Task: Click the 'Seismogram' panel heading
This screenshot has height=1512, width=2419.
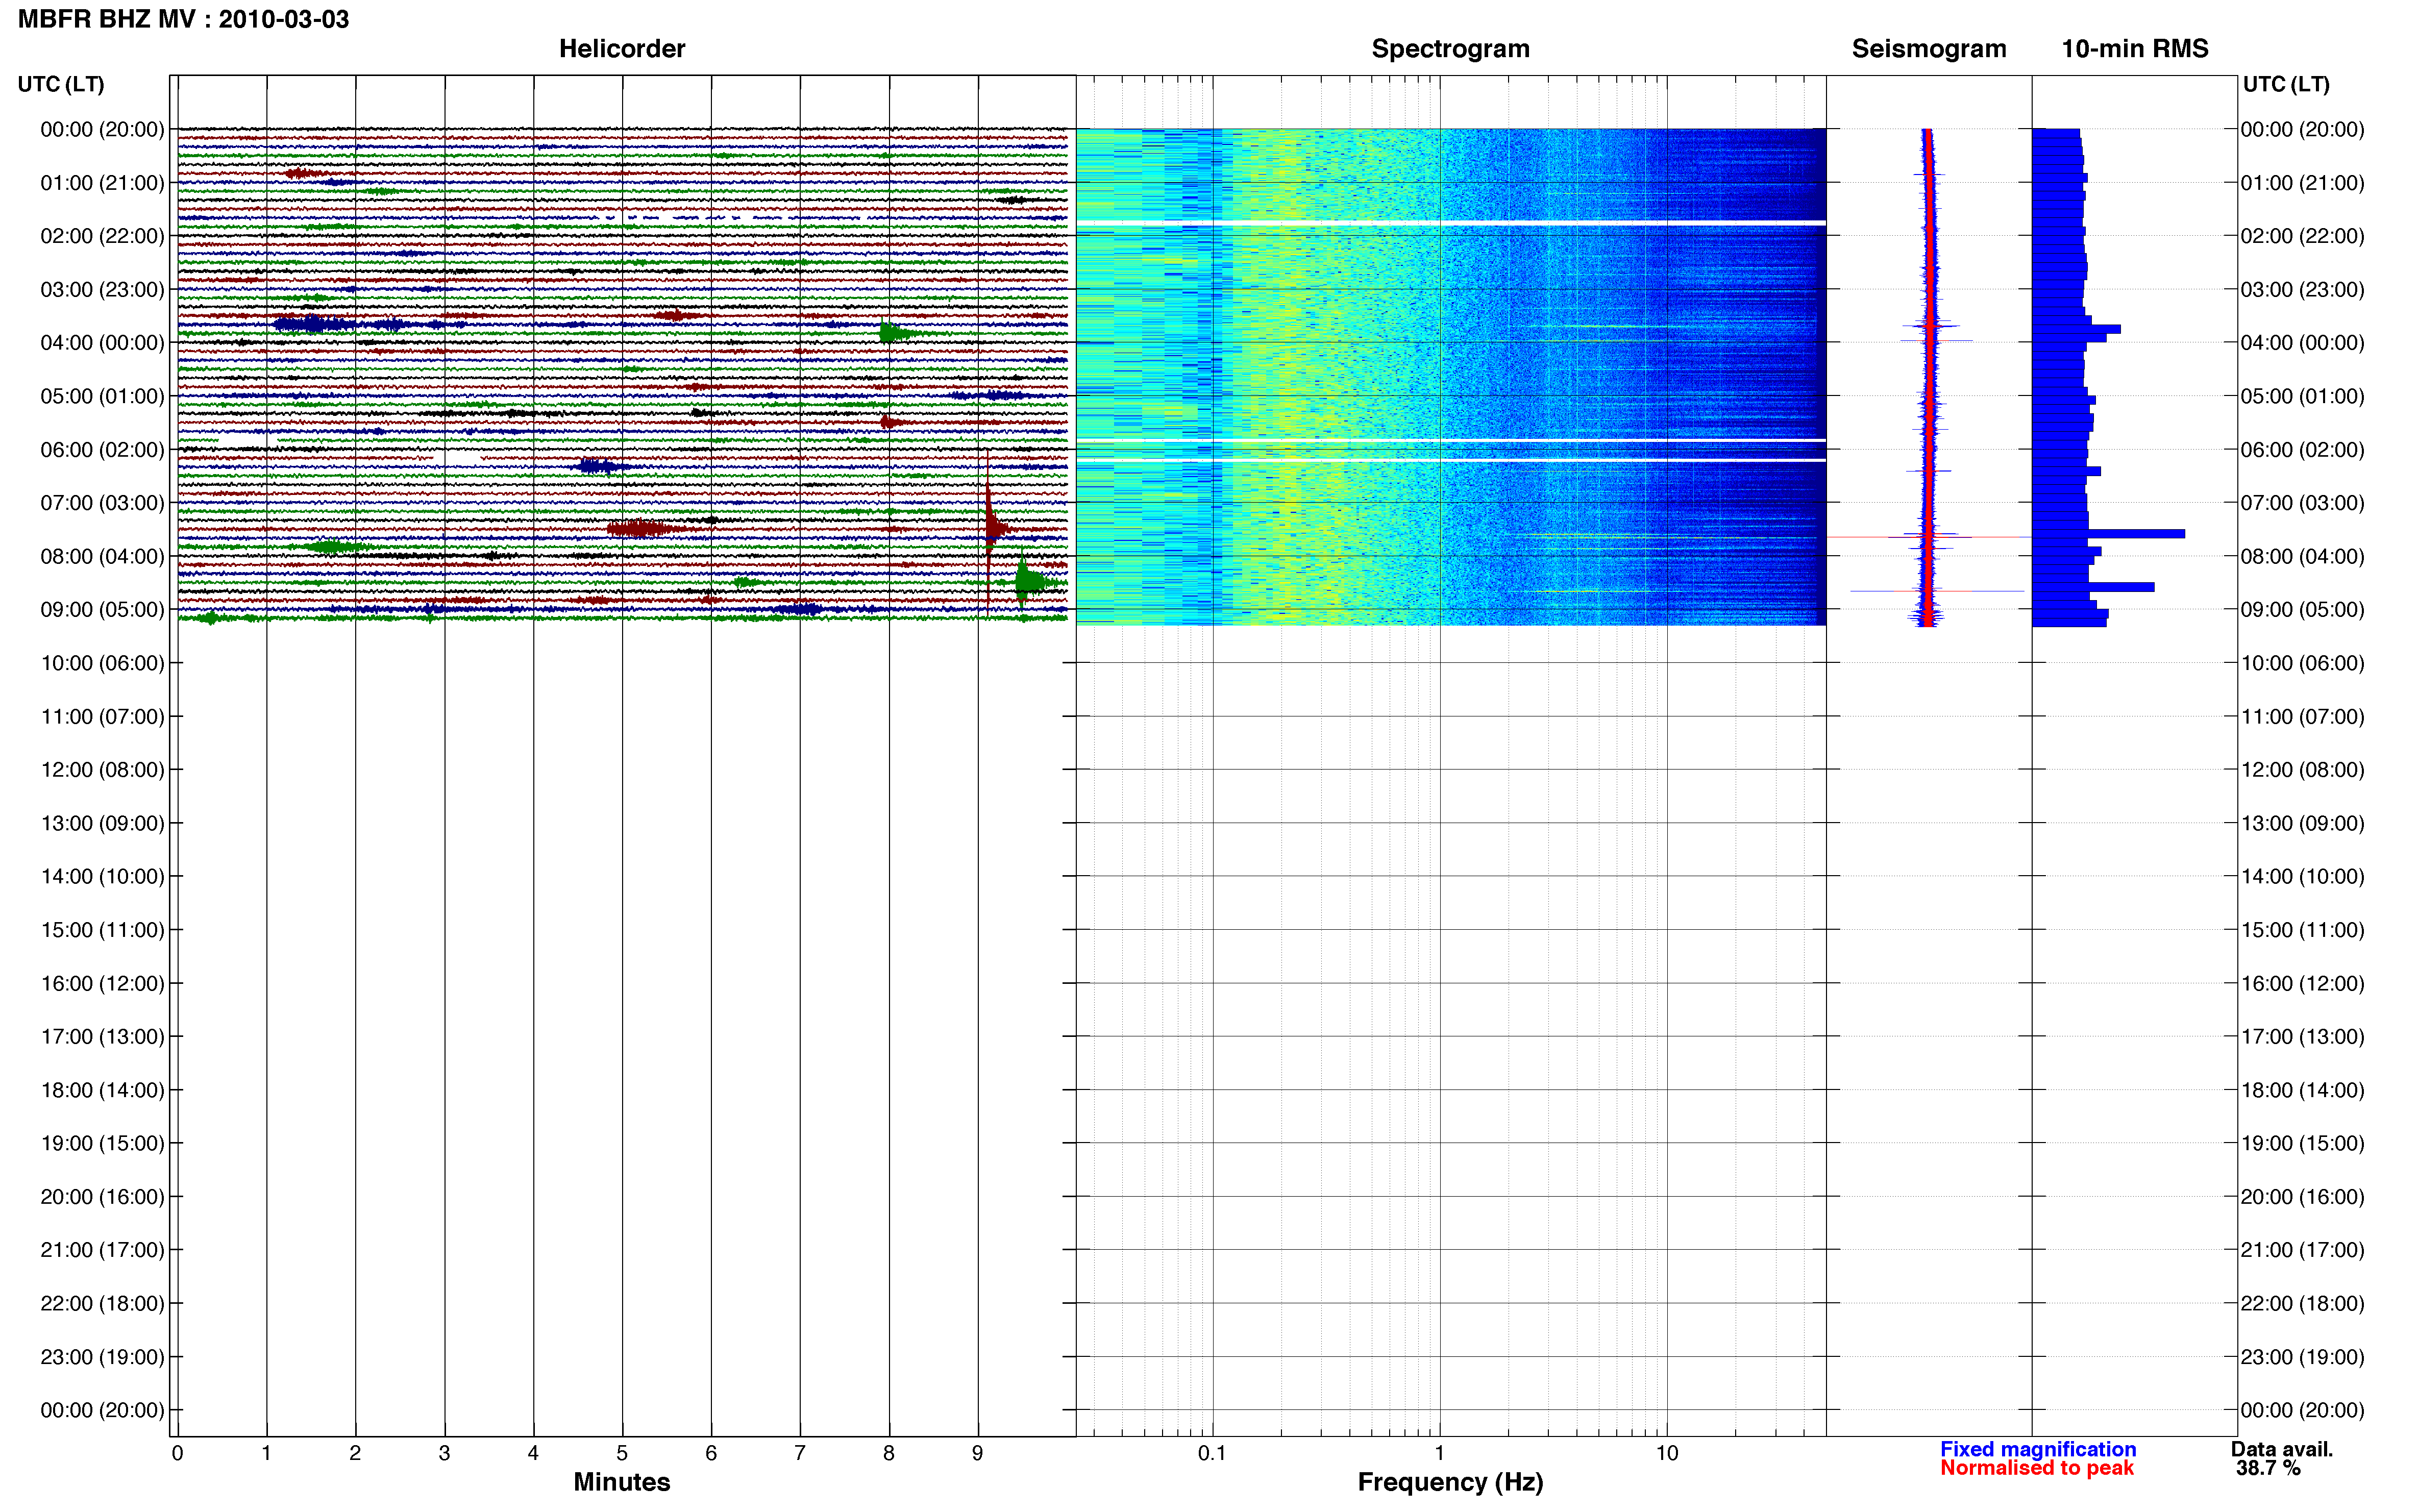Action: click(x=1928, y=48)
